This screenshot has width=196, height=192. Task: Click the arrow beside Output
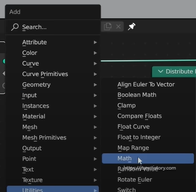[95, 149]
